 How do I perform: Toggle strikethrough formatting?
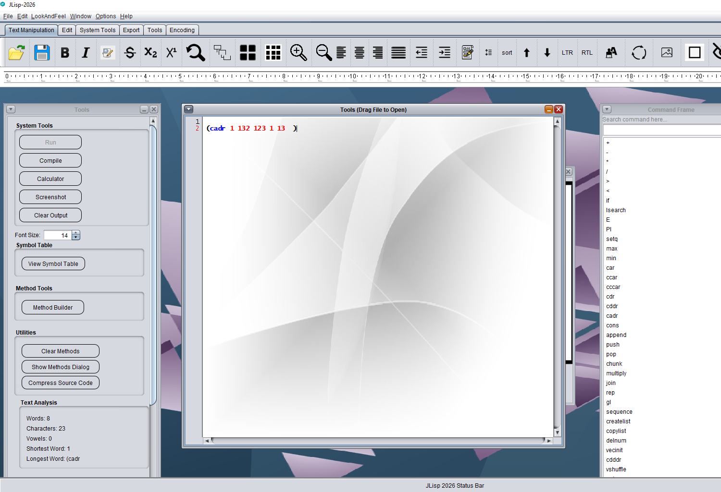click(130, 52)
